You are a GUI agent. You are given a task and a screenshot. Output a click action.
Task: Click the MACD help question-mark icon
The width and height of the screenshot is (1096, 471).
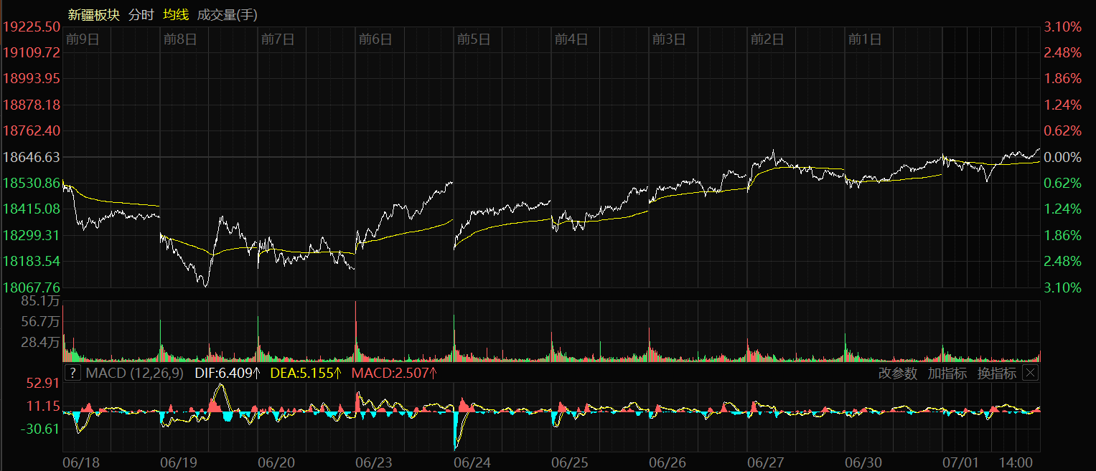tap(72, 373)
